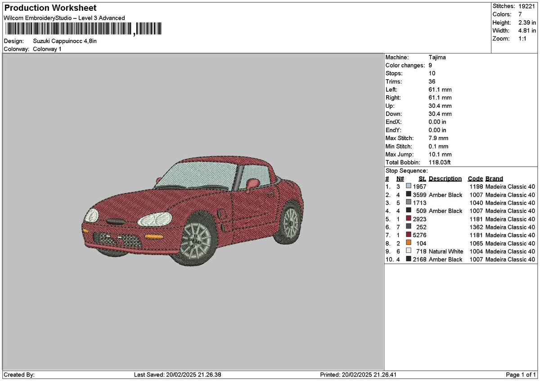Click thread code '1065' in stop 8

(476, 243)
